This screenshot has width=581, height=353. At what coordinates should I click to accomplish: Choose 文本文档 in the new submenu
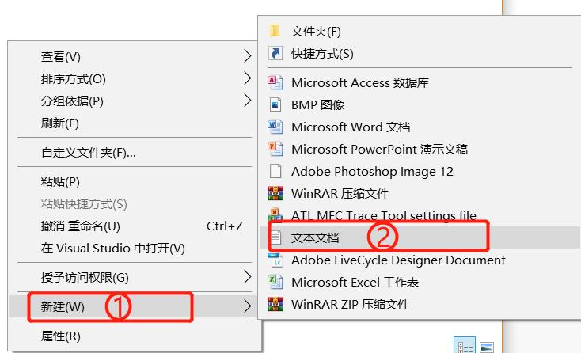click(x=315, y=237)
